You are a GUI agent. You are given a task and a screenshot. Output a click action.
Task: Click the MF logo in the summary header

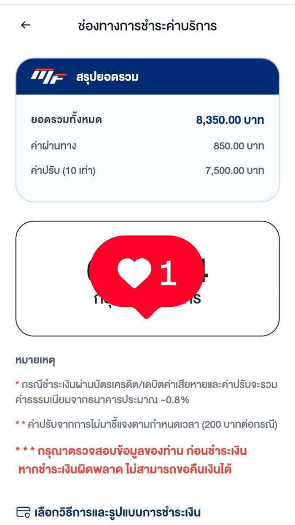[47, 76]
